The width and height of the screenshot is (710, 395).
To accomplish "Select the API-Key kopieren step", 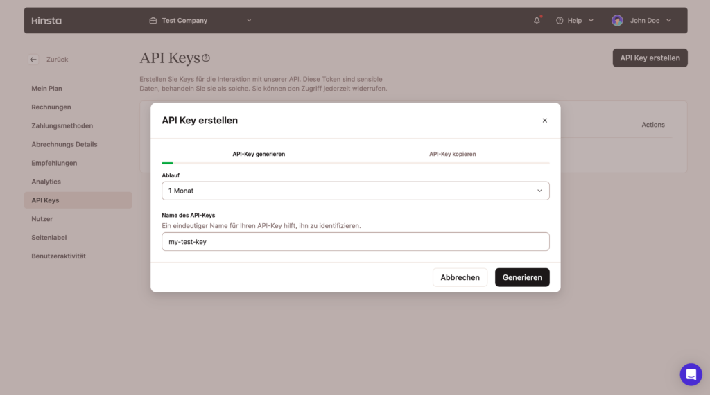I will (x=452, y=154).
